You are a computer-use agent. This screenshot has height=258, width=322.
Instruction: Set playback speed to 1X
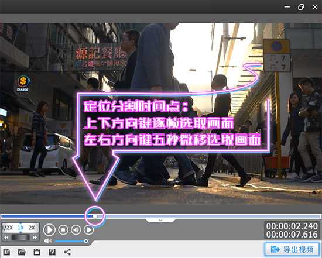click(x=20, y=228)
